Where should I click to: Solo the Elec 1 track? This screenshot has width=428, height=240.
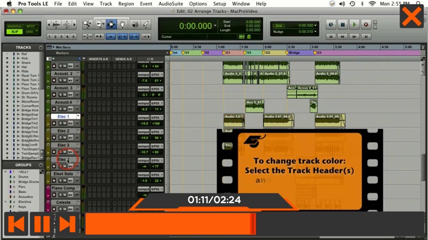coord(60,123)
